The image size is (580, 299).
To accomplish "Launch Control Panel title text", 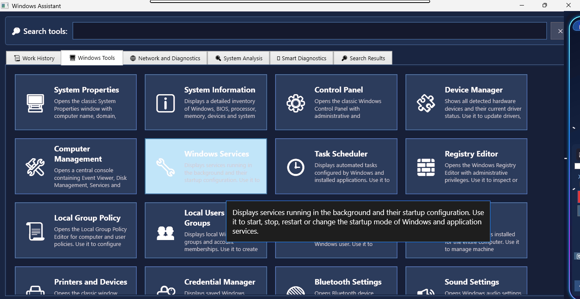I will 338,90.
